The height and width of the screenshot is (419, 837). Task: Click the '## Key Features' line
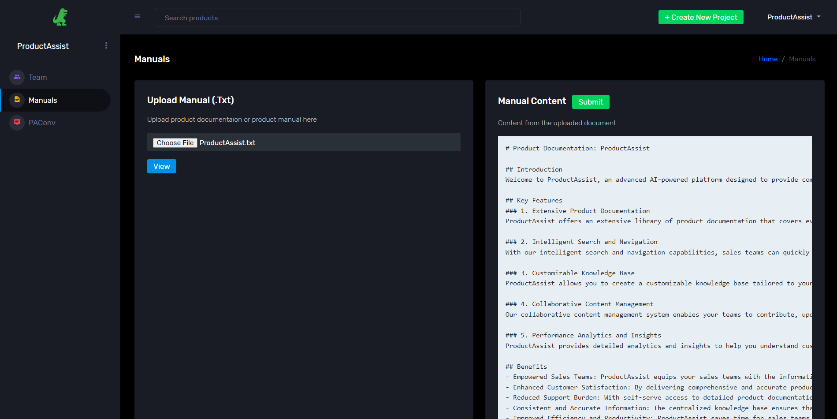pyautogui.click(x=534, y=200)
